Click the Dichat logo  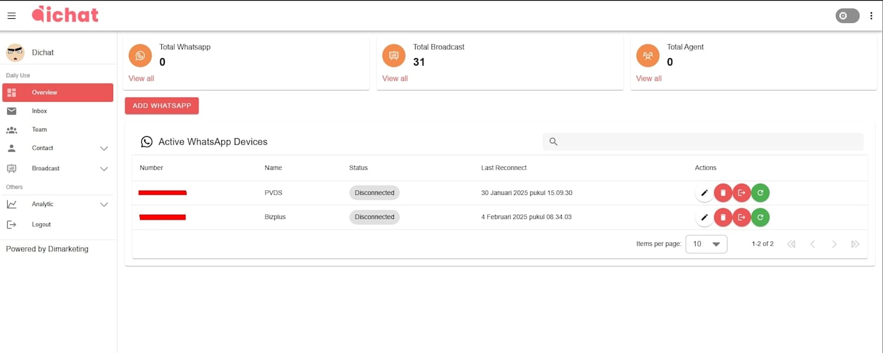point(65,14)
